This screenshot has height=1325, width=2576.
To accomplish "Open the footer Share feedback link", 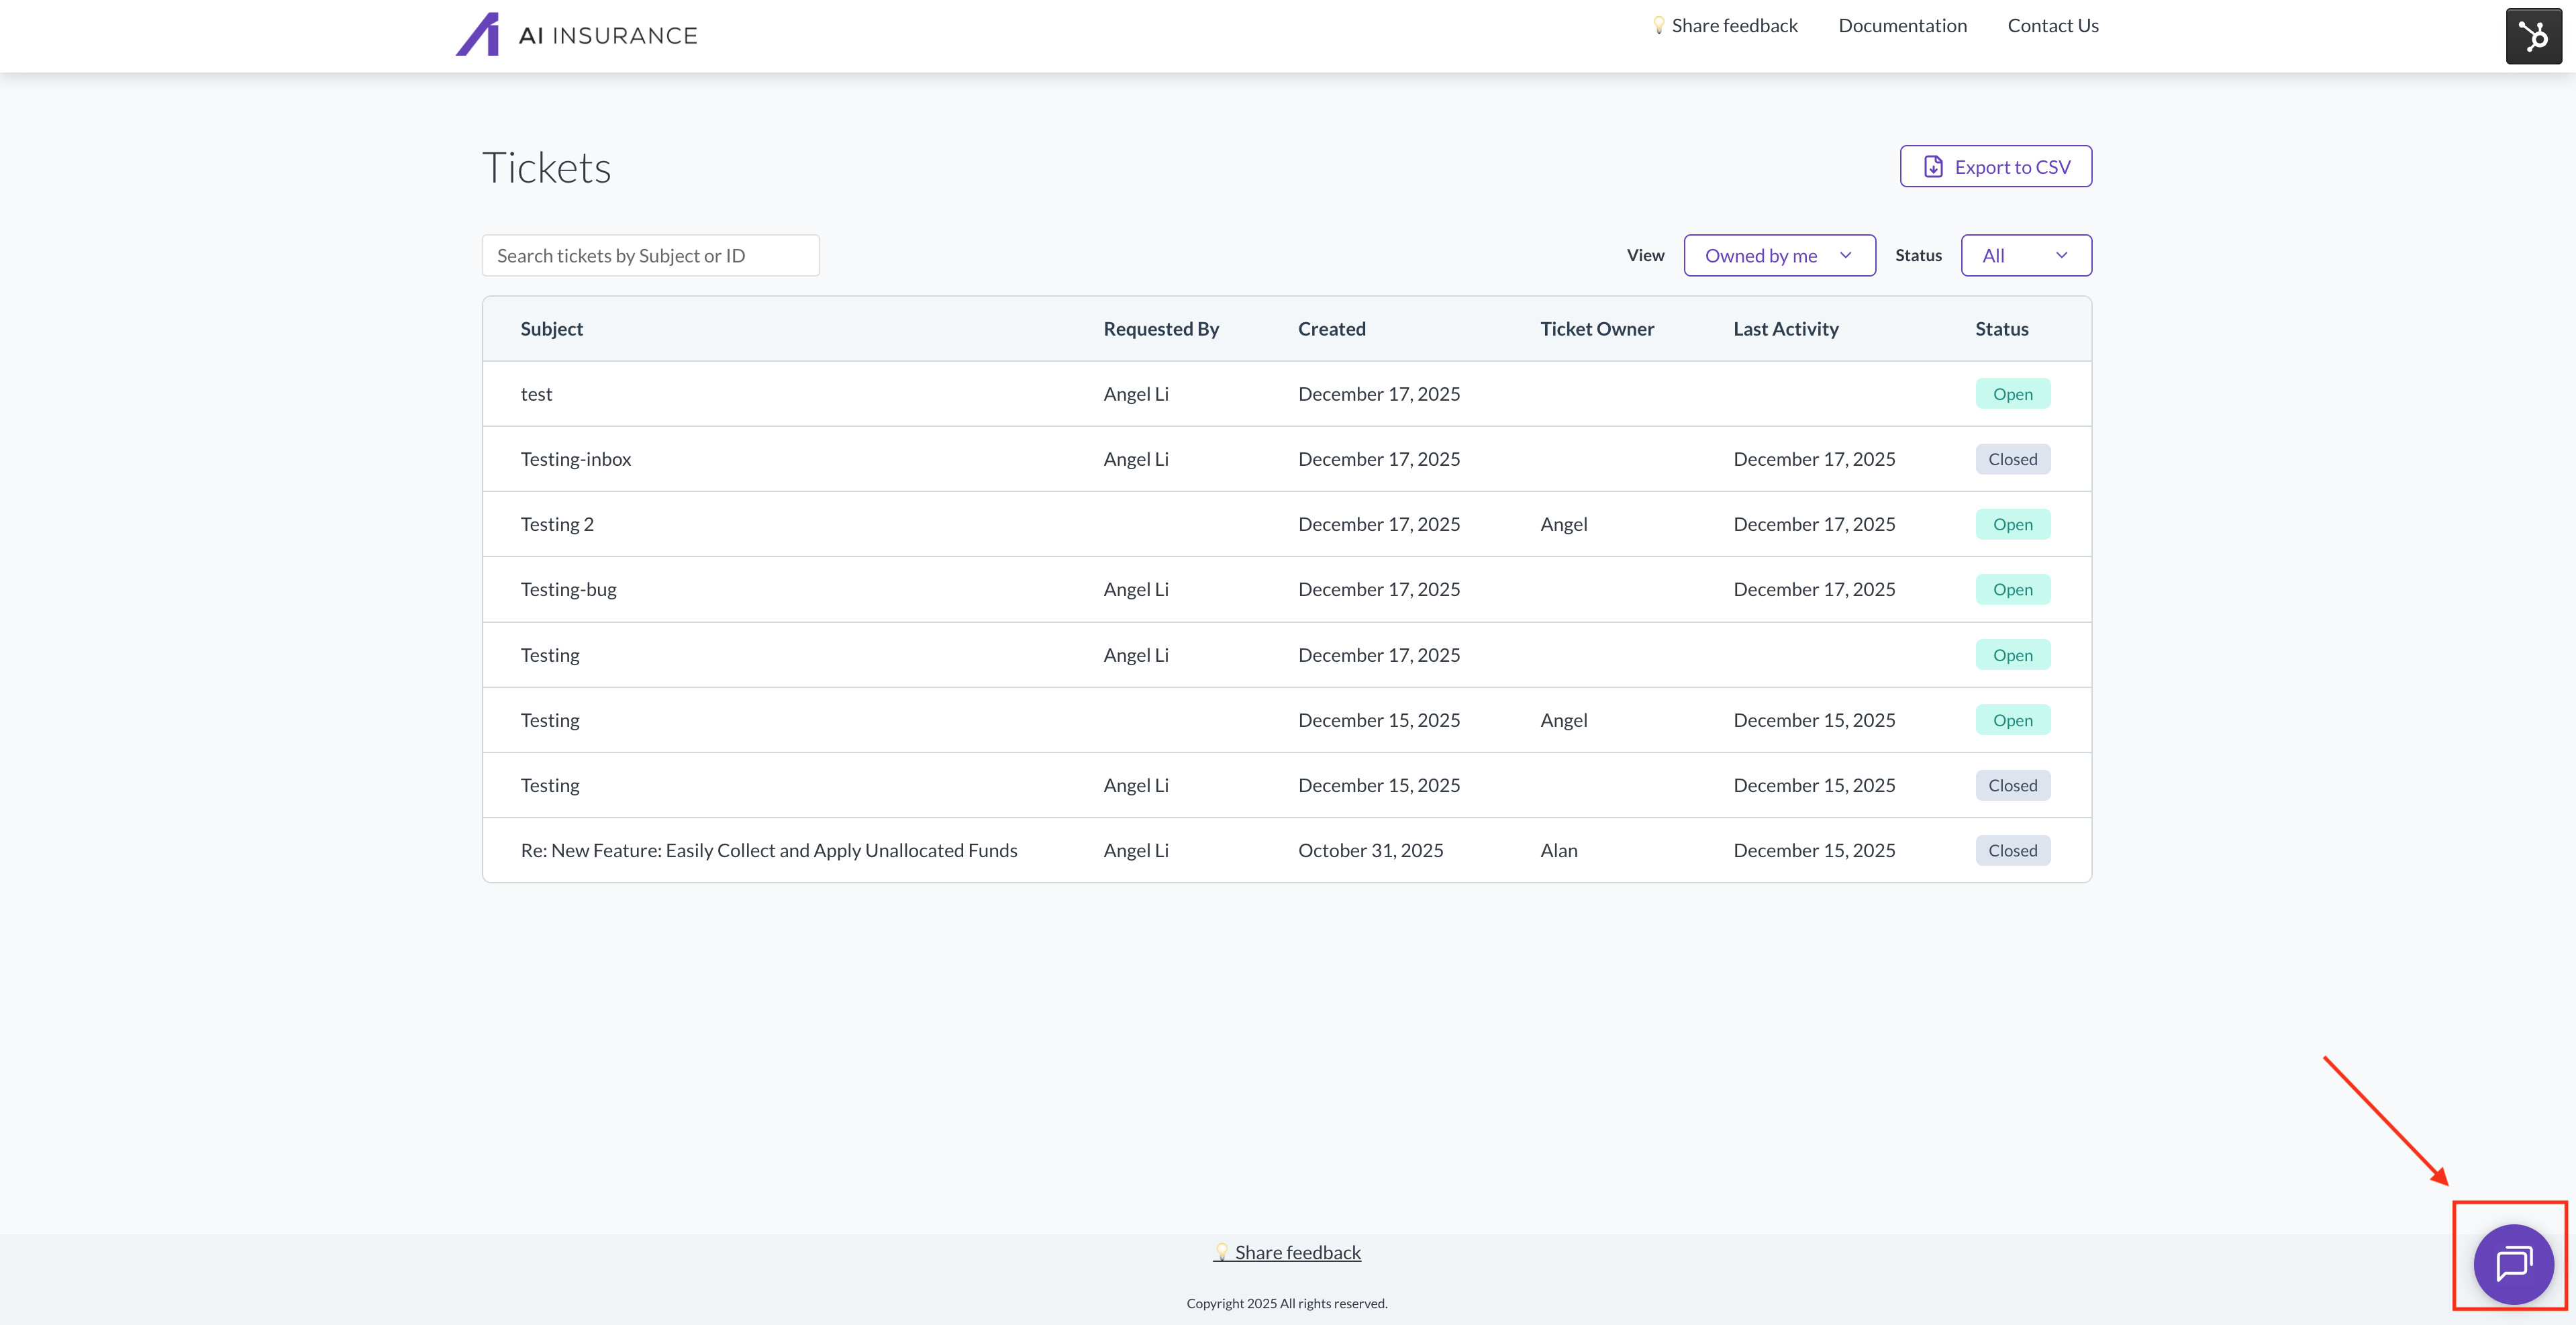I will (x=1297, y=1252).
